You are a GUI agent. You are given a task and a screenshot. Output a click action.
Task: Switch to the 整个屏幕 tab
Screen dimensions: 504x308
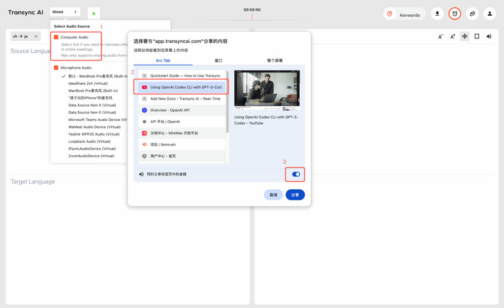pyautogui.click(x=275, y=60)
